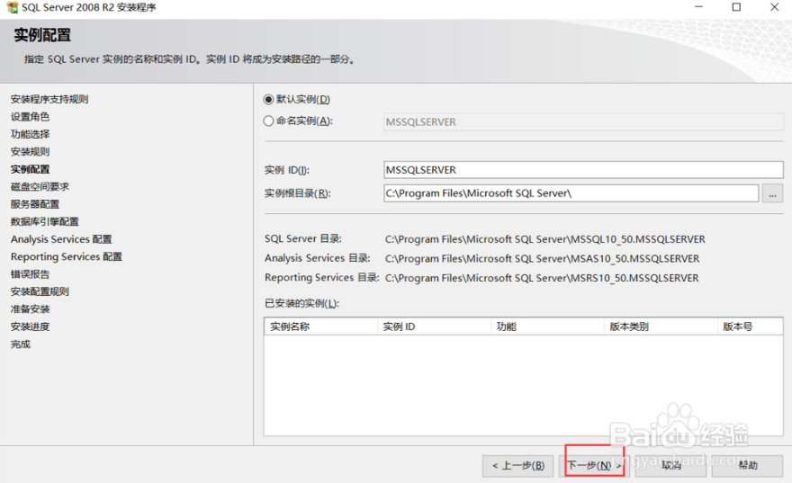Select 安装程序支持规则 step in sidebar
This screenshot has width=792, height=483.
point(49,100)
